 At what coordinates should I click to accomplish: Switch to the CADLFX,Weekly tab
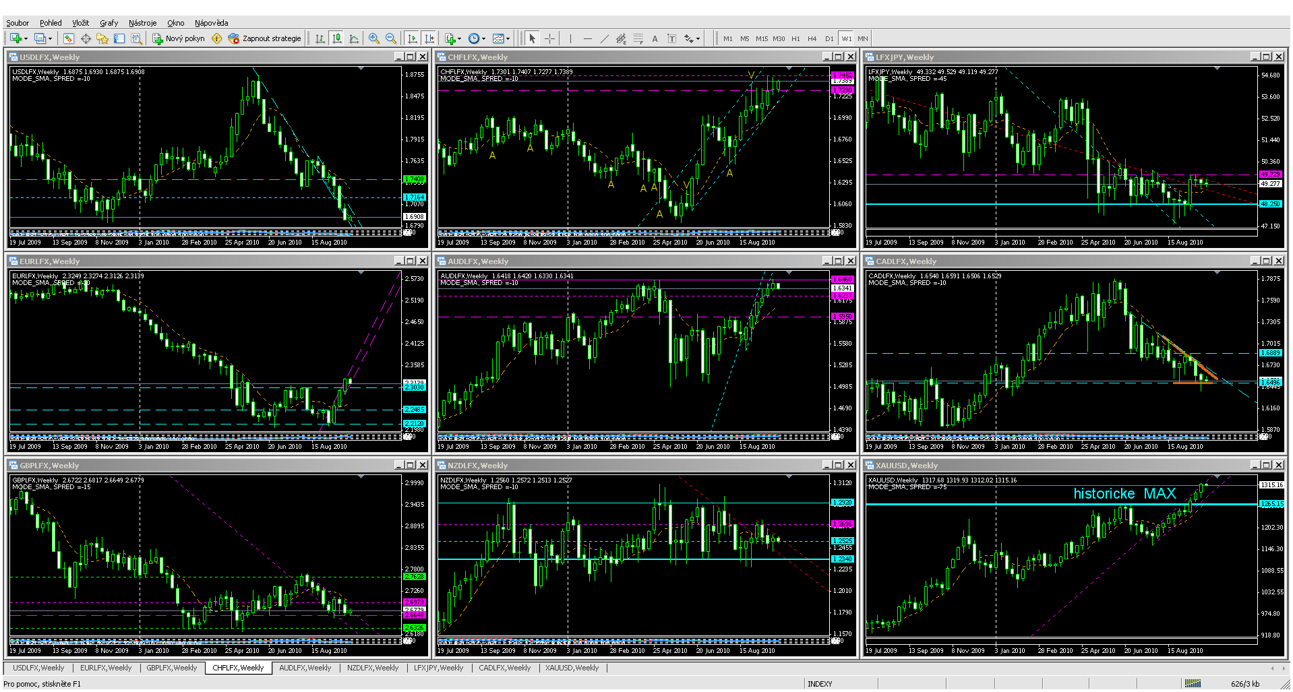coord(505,668)
